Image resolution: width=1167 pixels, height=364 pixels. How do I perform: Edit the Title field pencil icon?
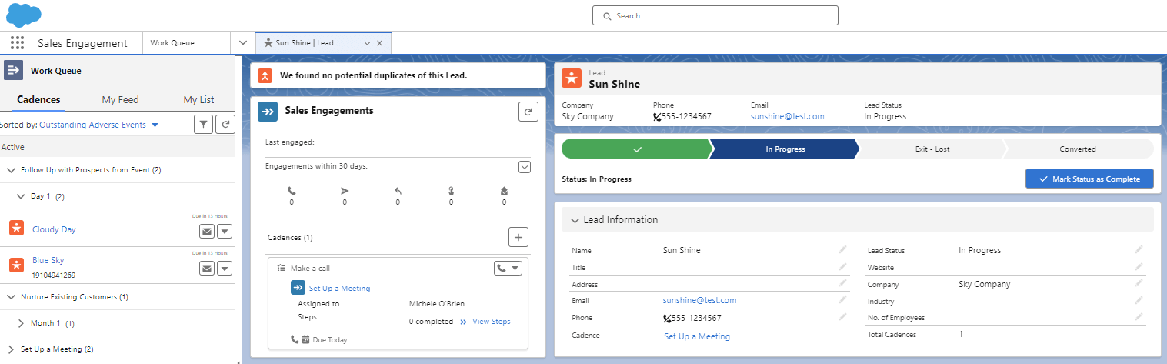[x=843, y=266]
